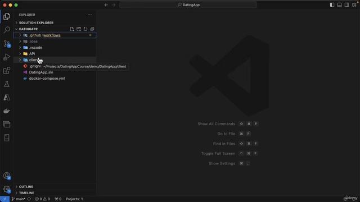Click the New Folder icon in DATINGAPP header
This screenshot has width=360, height=202.
[79, 29]
